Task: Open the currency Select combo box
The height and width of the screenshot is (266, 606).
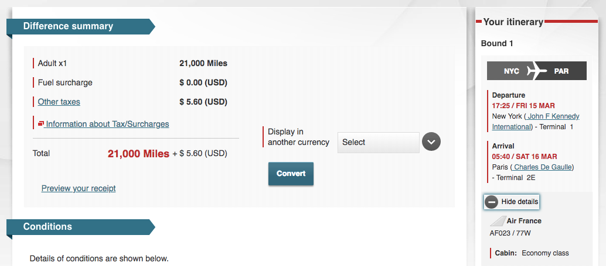Action: pos(378,142)
